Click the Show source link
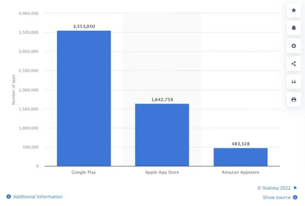 (276, 198)
